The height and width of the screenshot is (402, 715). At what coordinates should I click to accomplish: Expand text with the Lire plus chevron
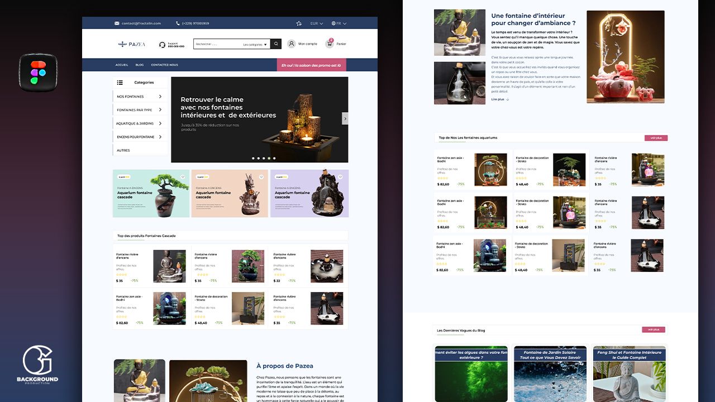pos(507,99)
